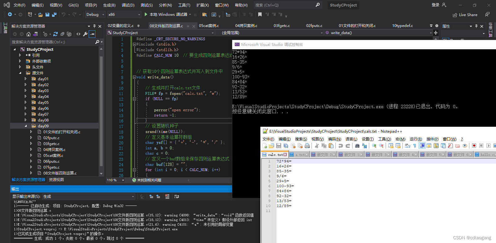
Task: Open the Debug configuration dropdown
Action: click(x=95, y=15)
